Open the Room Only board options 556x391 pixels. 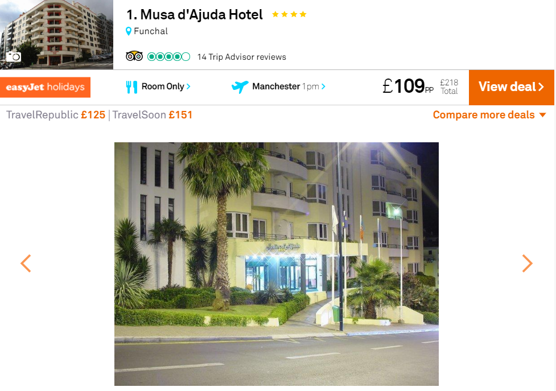166,87
